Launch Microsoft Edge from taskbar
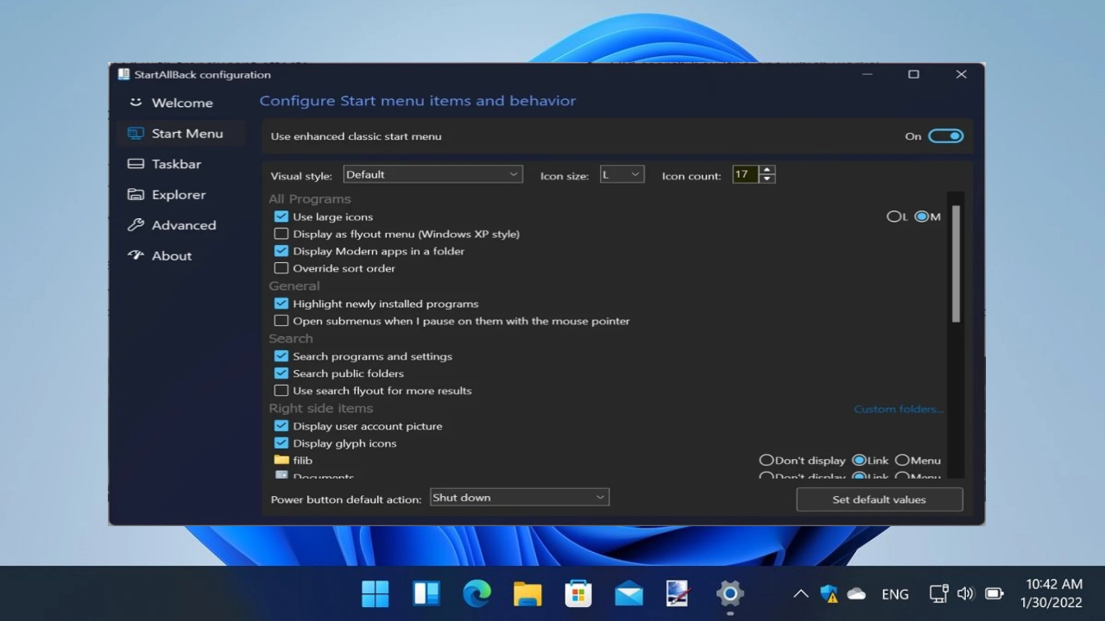 [x=477, y=593]
